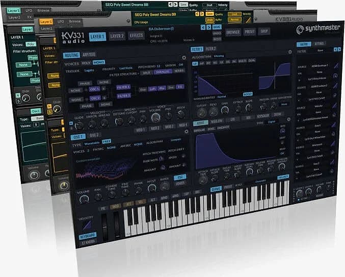This screenshot has height=277, width=345.
Task: Click the SAVE preset button
Action: [217, 27]
